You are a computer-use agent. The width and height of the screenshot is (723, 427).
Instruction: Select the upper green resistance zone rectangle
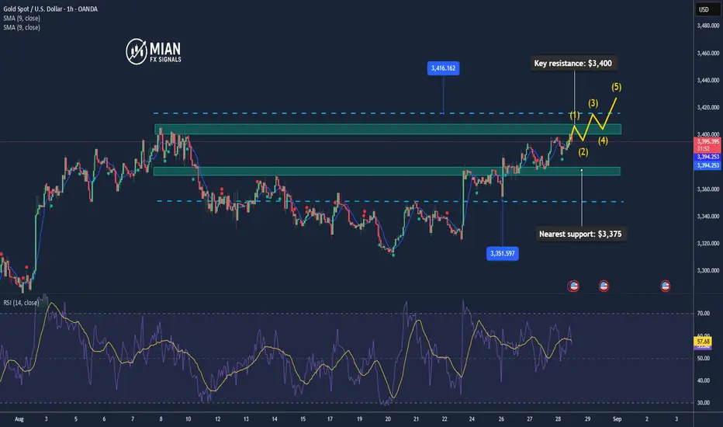tap(388, 129)
